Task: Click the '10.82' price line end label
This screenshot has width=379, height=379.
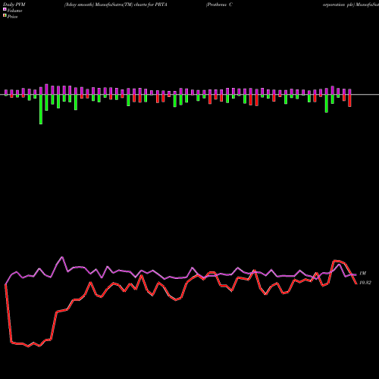Action: [x=365, y=283]
